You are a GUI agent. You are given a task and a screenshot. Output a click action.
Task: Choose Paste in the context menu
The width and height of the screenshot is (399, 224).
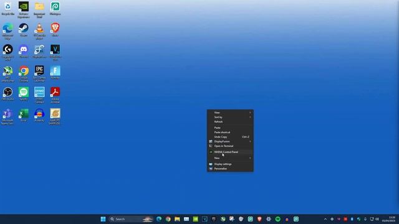click(x=230, y=128)
